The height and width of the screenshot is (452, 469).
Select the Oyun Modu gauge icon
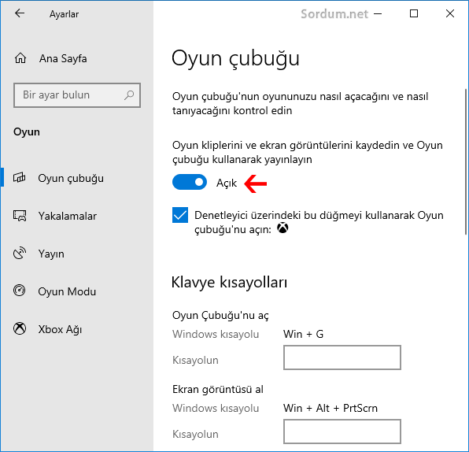pos(20,291)
